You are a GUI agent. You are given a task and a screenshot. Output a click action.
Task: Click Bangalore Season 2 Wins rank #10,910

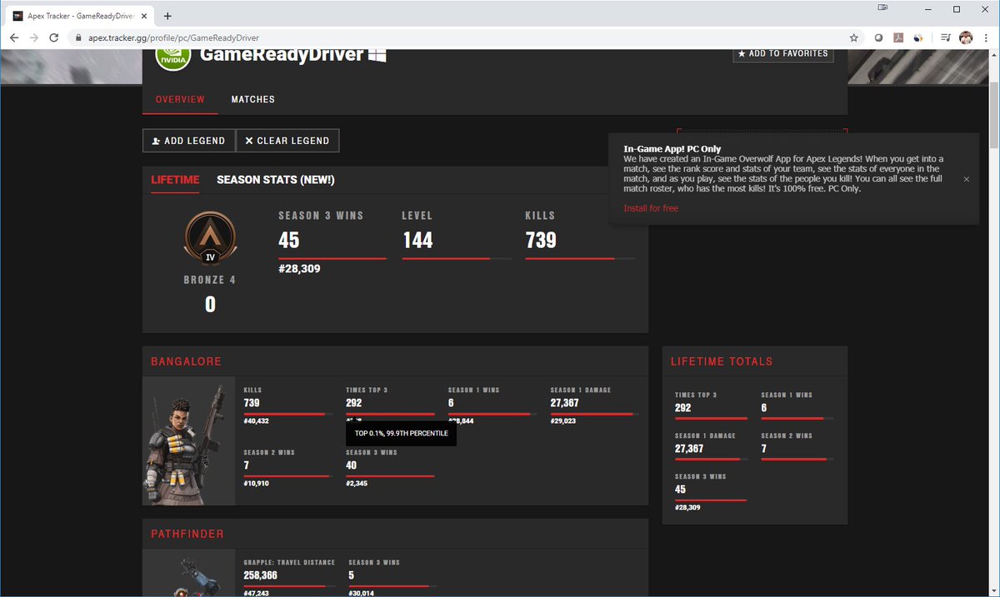(x=258, y=484)
